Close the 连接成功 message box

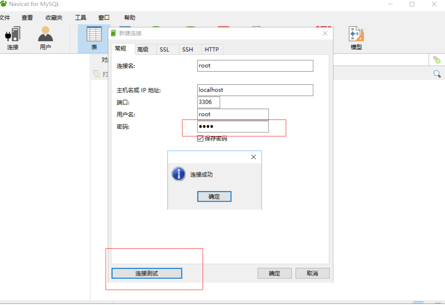254,157
